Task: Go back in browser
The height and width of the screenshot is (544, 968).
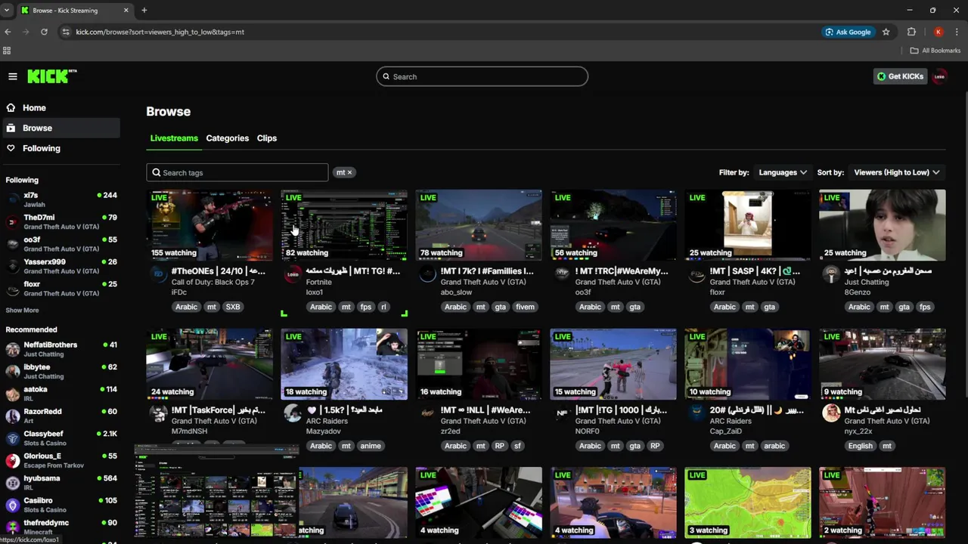Action: click(x=8, y=32)
